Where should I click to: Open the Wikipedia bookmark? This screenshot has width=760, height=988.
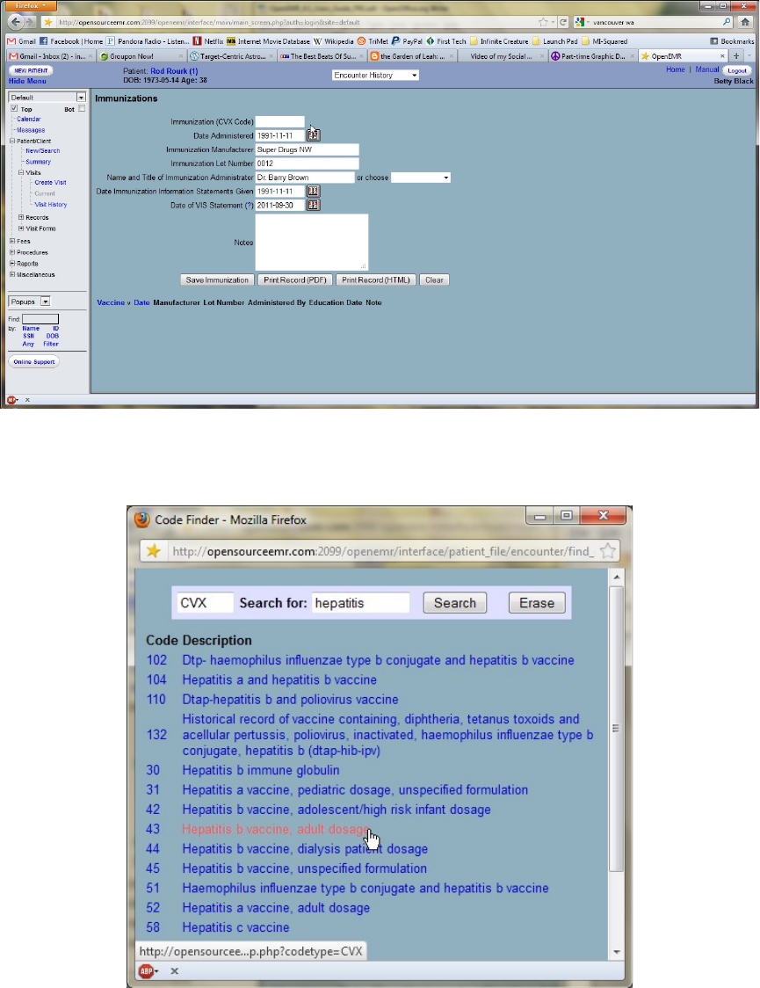point(333,41)
